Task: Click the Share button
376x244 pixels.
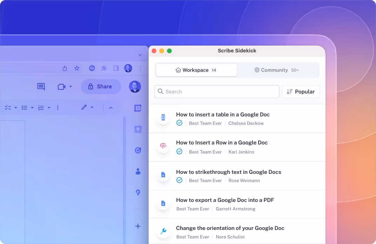Action: coord(101,87)
